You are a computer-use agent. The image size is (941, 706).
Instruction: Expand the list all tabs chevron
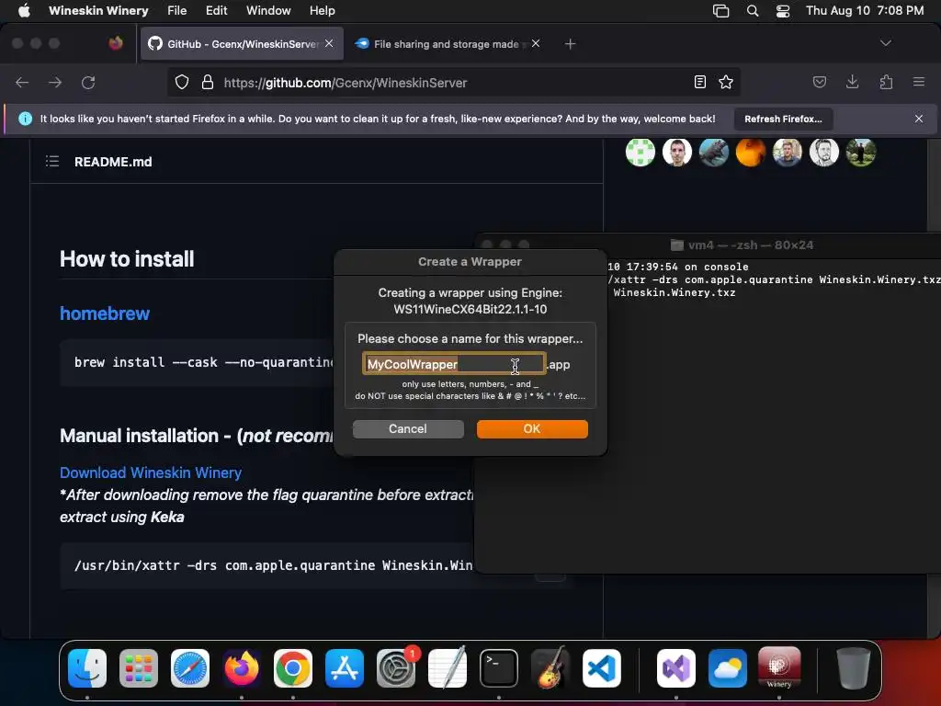(885, 43)
